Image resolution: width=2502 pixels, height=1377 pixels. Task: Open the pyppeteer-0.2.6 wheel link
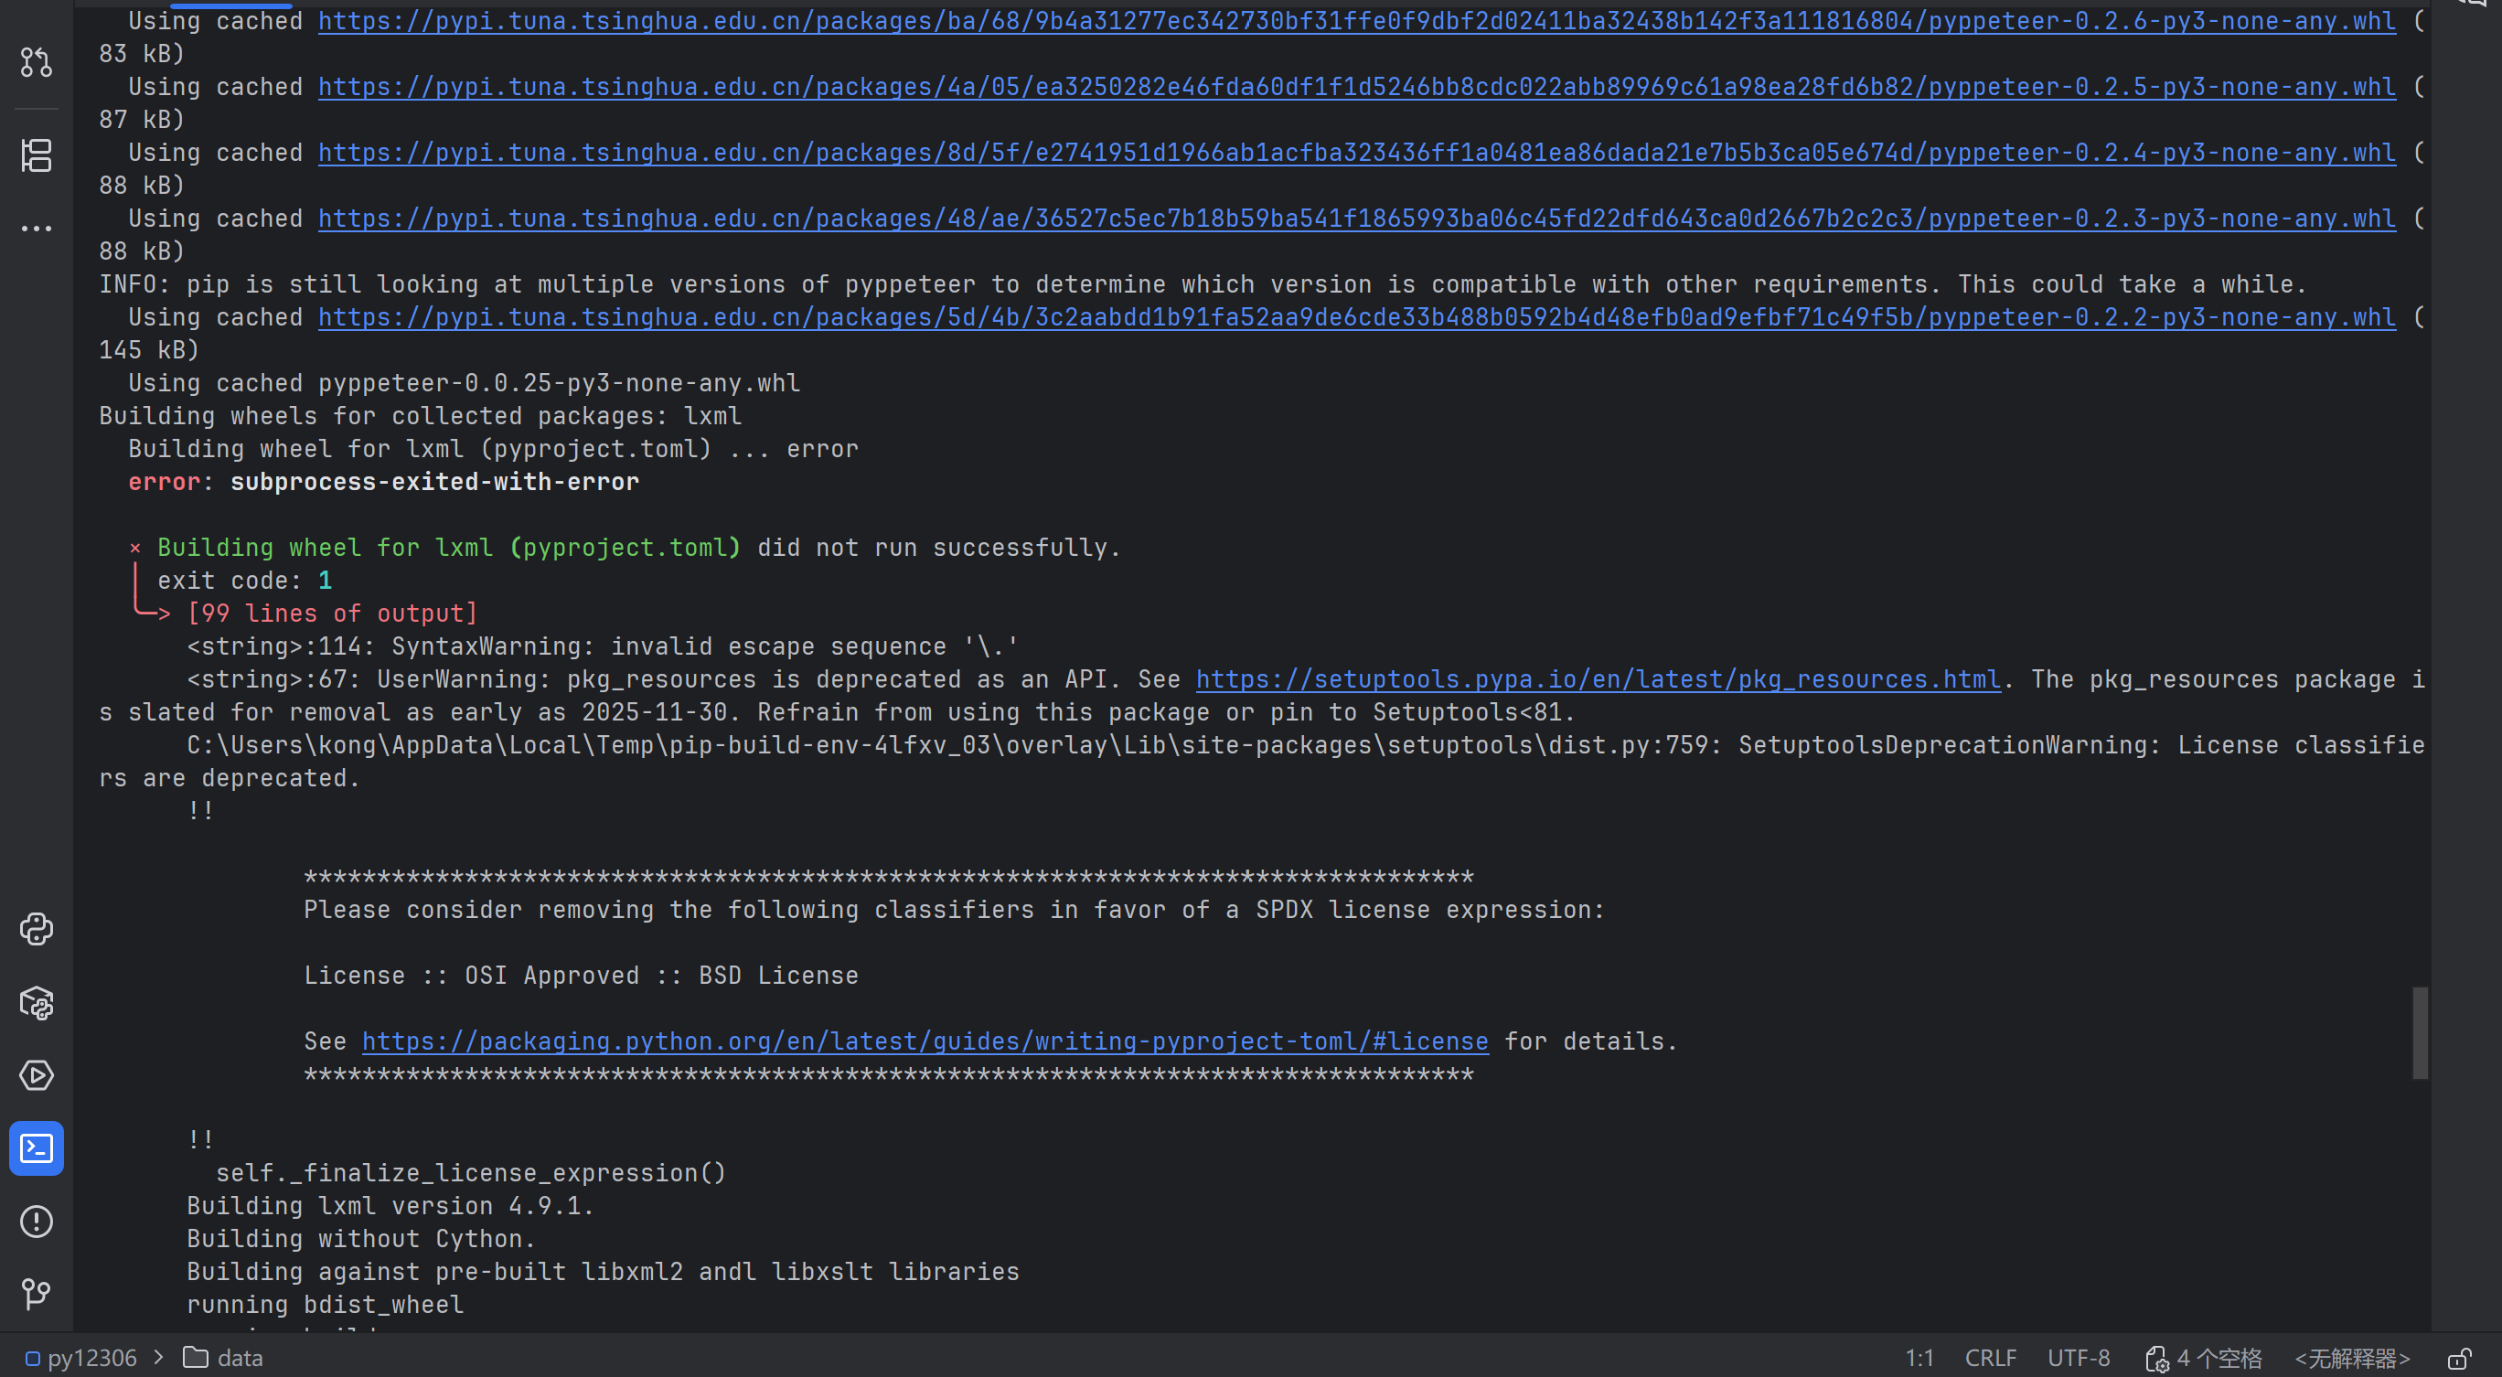pyautogui.click(x=1357, y=21)
